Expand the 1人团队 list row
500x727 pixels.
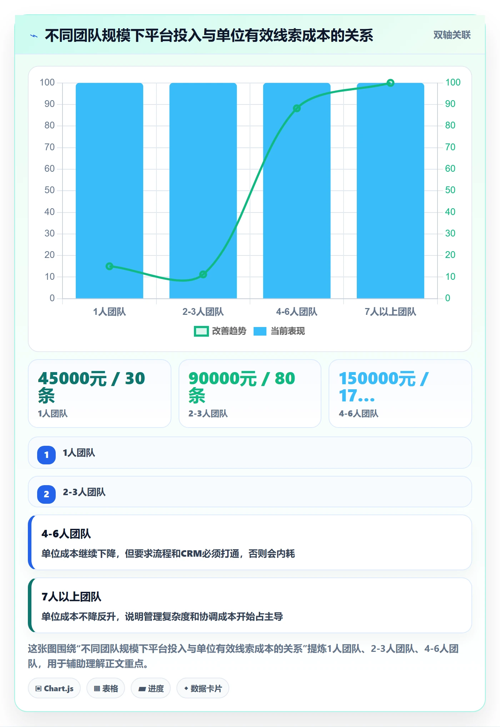click(250, 453)
